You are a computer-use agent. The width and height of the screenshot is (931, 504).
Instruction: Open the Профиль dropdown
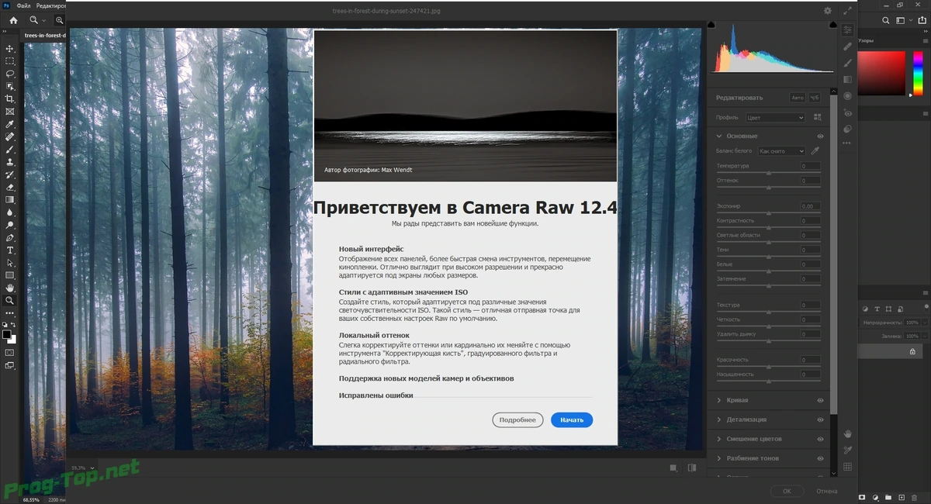(x=775, y=118)
